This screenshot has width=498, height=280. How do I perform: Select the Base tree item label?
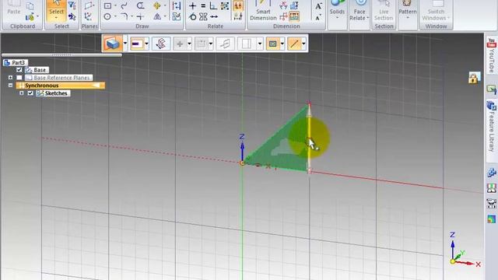click(x=40, y=70)
